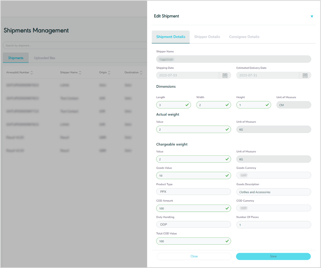Click the Number Of Pieces input field
The width and height of the screenshot is (321, 268).
tap(273, 225)
